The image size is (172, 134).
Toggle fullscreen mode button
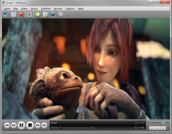pos(151,128)
